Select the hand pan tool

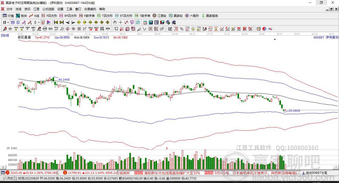click(115, 22)
